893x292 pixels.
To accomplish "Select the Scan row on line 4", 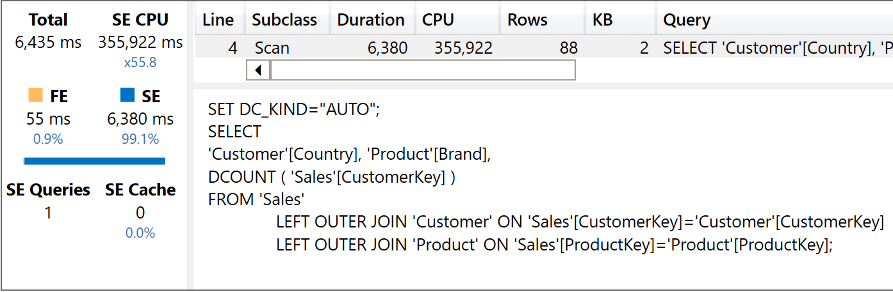I will [x=543, y=48].
